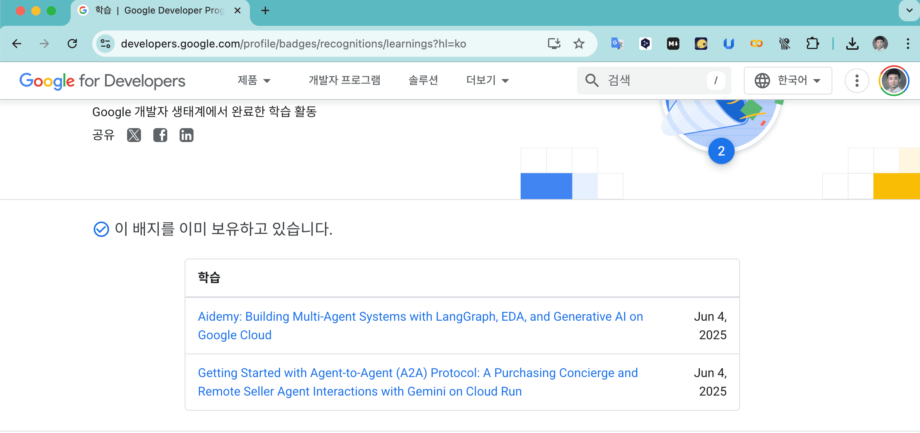This screenshot has width=920, height=433.
Task: Go forward in browser history
Action: click(44, 44)
